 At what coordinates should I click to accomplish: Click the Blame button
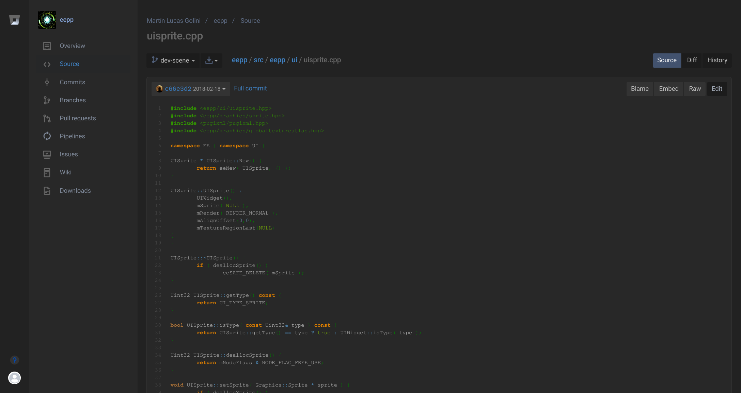click(640, 89)
